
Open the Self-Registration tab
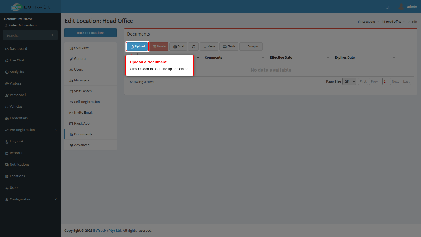pos(91,102)
